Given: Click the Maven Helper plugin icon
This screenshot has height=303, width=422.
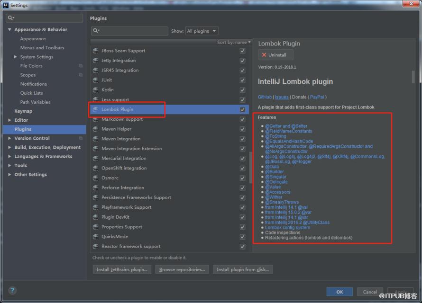Looking at the screenshot, I should pyautogui.click(x=95, y=129).
